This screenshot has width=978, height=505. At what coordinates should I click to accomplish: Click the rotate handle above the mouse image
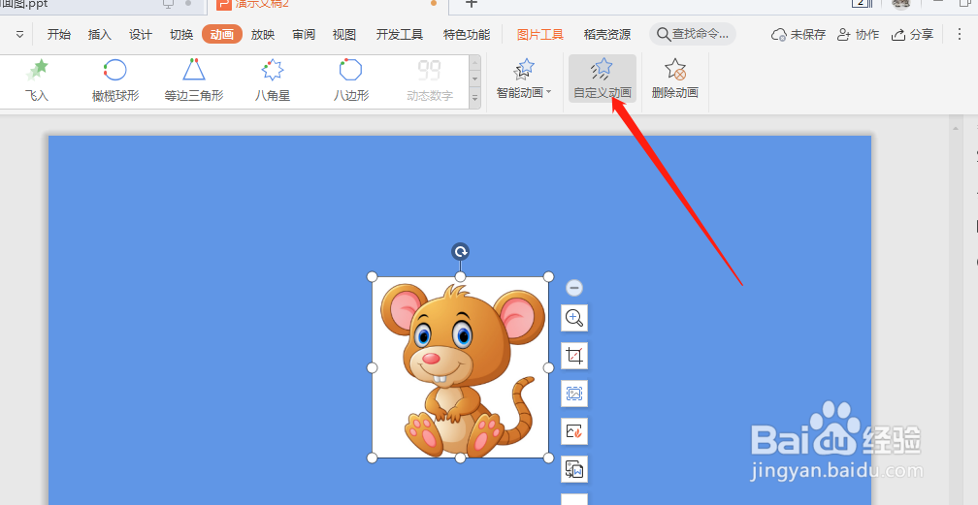pos(460,252)
